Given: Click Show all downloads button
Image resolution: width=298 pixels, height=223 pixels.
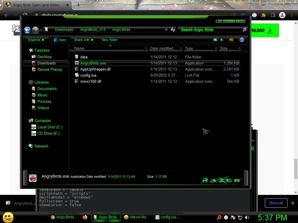Looking at the screenshot, I should (276, 203).
